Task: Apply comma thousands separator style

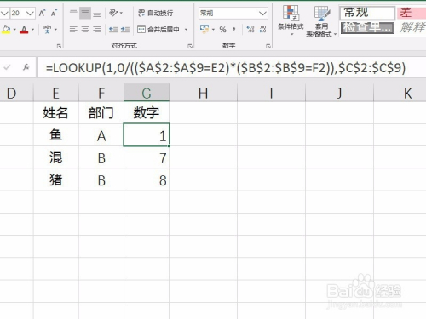Action: 234,29
